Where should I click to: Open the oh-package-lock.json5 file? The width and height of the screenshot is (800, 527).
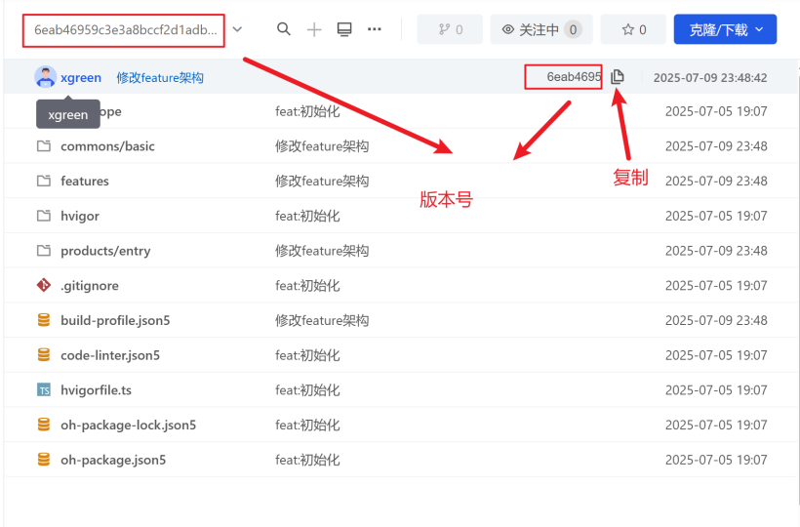click(x=128, y=425)
